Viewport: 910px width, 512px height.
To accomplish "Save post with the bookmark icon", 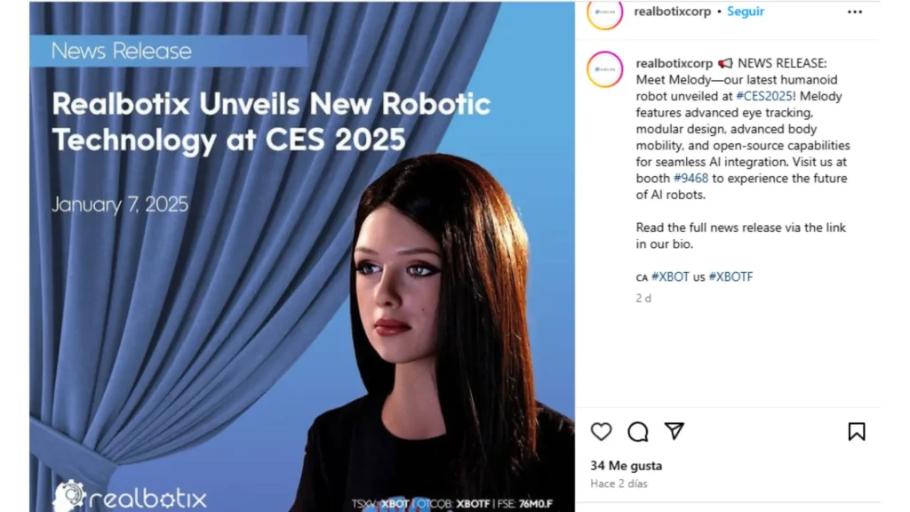I will 857,432.
